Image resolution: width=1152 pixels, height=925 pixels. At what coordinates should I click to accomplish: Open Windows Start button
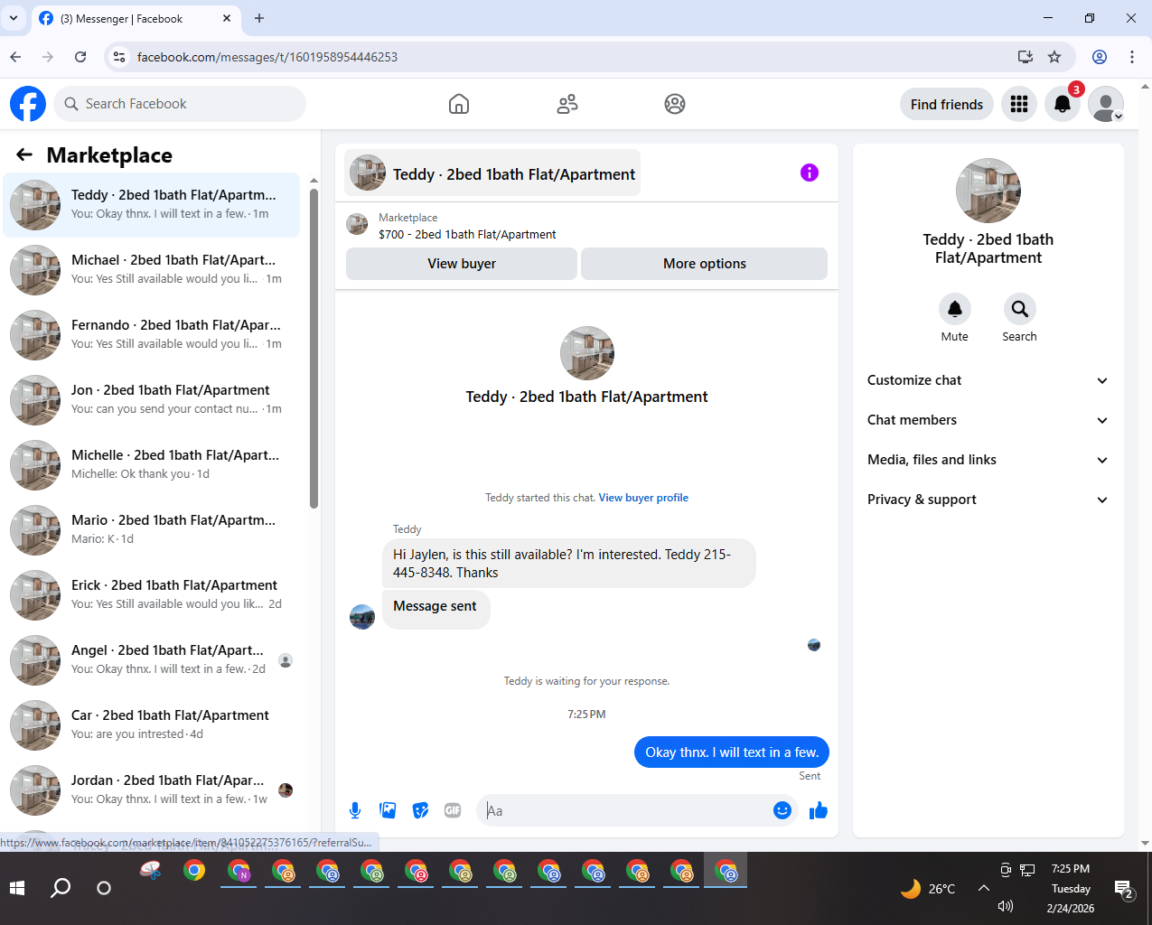(17, 888)
